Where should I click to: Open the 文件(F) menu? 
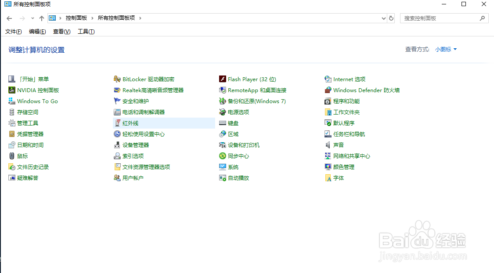pyautogui.click(x=14, y=32)
